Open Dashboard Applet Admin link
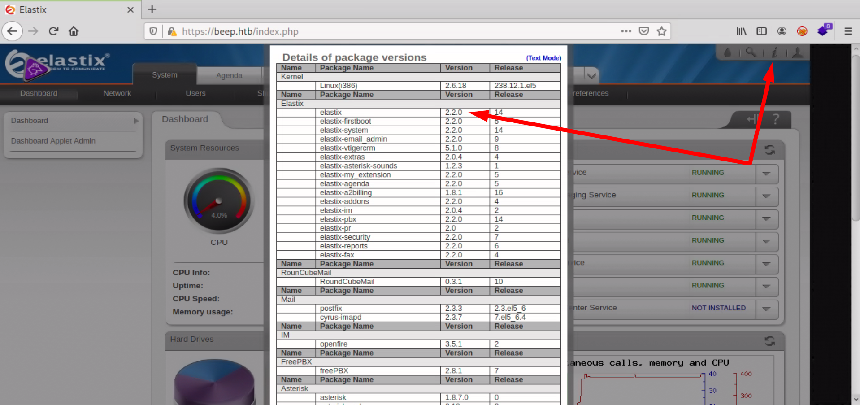 tap(53, 141)
